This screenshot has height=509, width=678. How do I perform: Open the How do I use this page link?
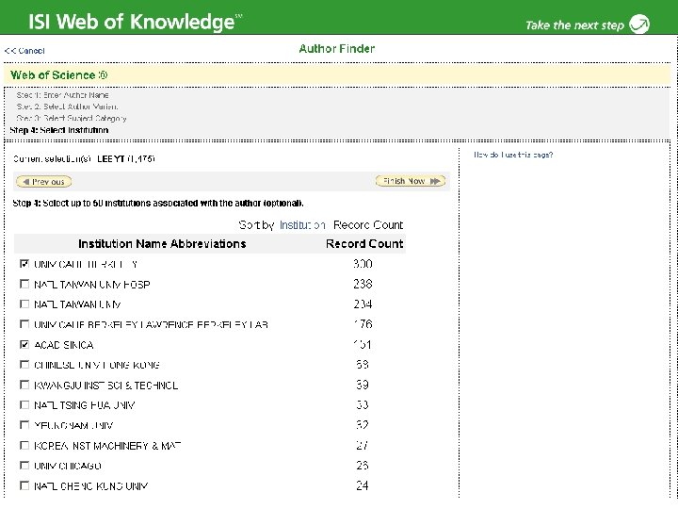pos(513,155)
